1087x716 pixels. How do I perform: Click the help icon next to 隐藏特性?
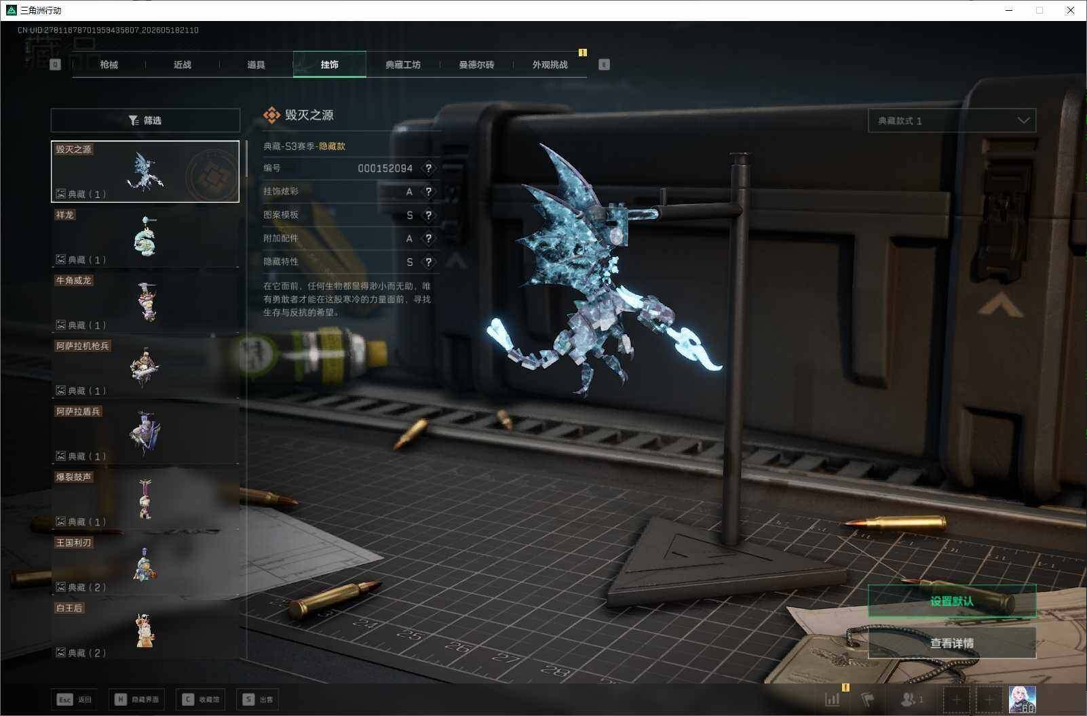pos(428,262)
